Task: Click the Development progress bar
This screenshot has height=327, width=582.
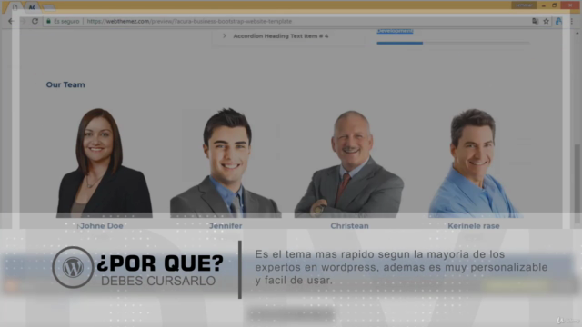Action: [453, 43]
